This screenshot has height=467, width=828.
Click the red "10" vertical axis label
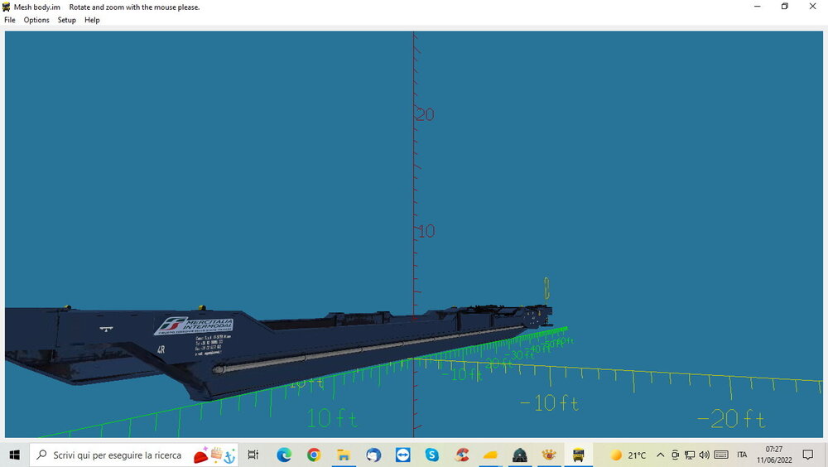pyautogui.click(x=426, y=231)
